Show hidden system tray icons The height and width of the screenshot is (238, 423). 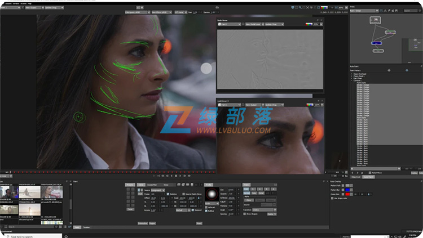[392, 236]
